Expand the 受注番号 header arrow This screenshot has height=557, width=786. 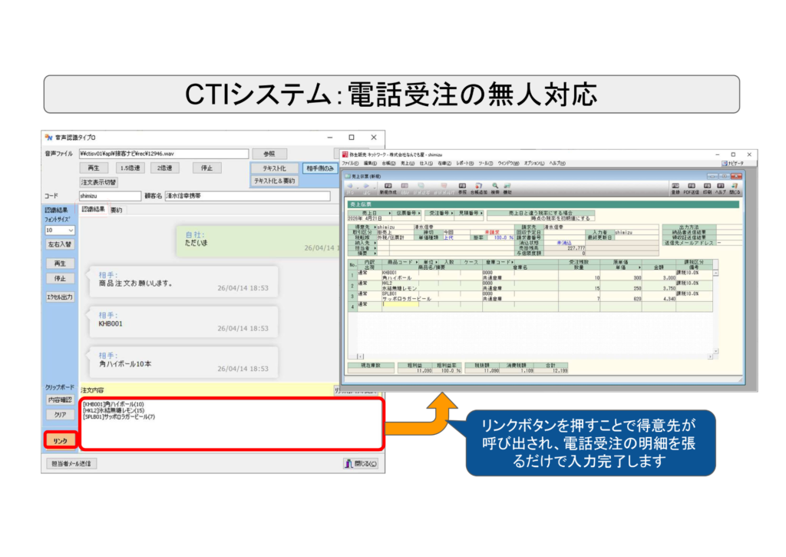451,214
